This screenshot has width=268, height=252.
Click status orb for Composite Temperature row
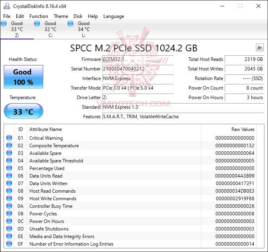coord(9,145)
